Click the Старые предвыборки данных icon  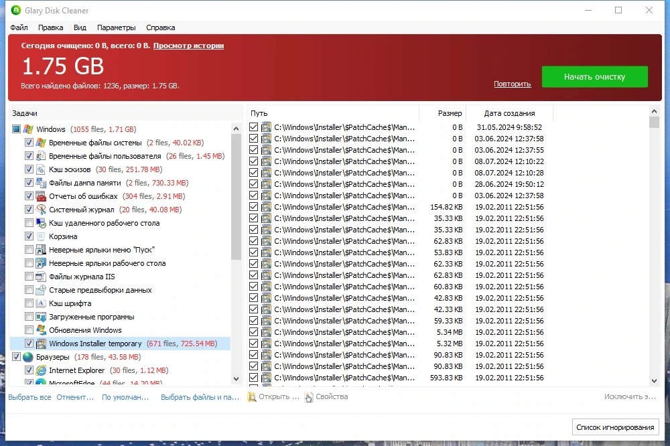(41, 290)
